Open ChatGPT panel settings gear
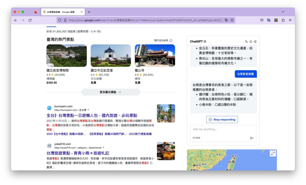The width and height of the screenshot is (306, 185). tap(205, 42)
